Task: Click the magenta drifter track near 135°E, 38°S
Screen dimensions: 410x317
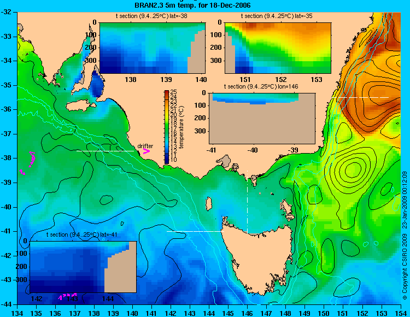Action: click(32, 159)
